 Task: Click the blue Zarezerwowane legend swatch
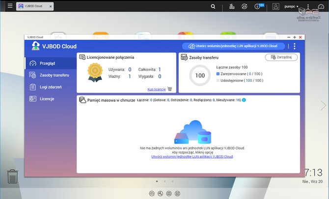[218, 74]
